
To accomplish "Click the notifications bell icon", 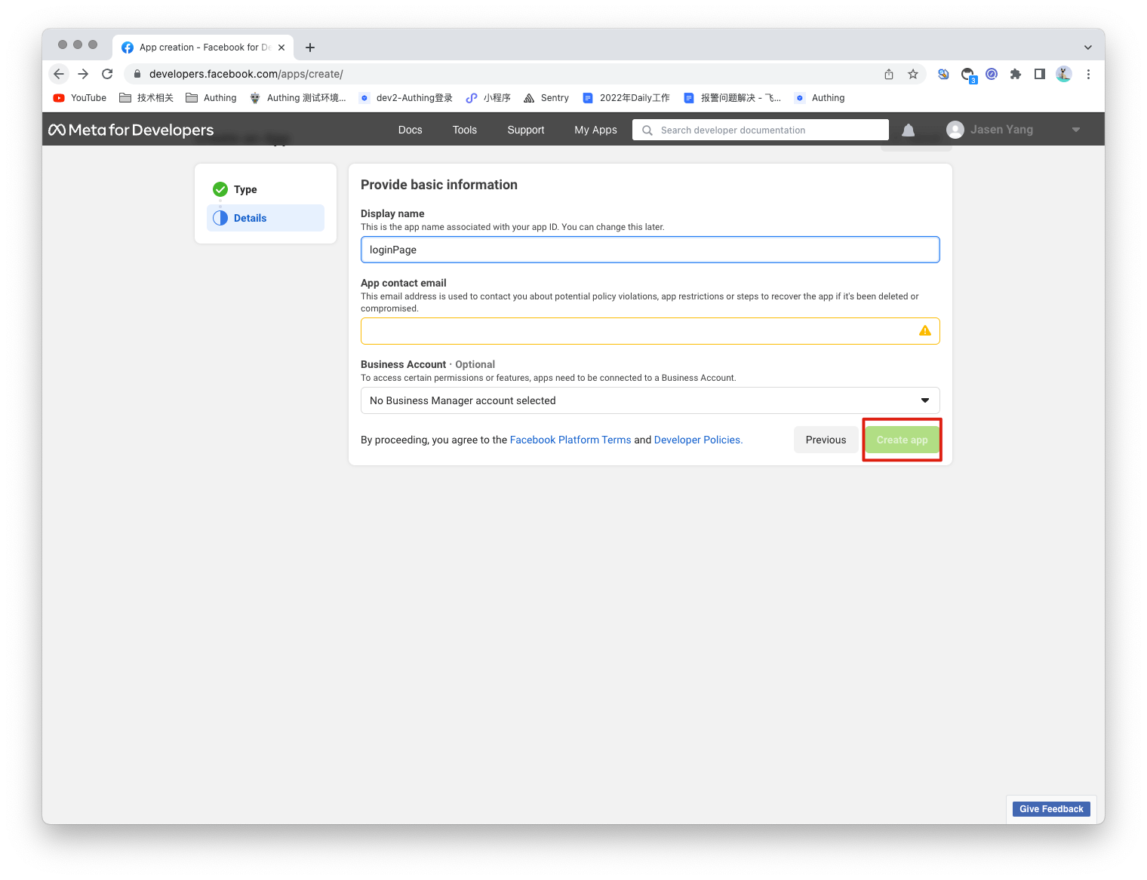I will coord(908,130).
